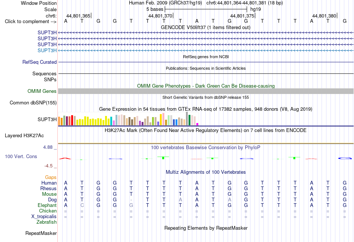The image size is (354, 242).
Task: Open the OMIM Genes track label
Action: [42, 91]
